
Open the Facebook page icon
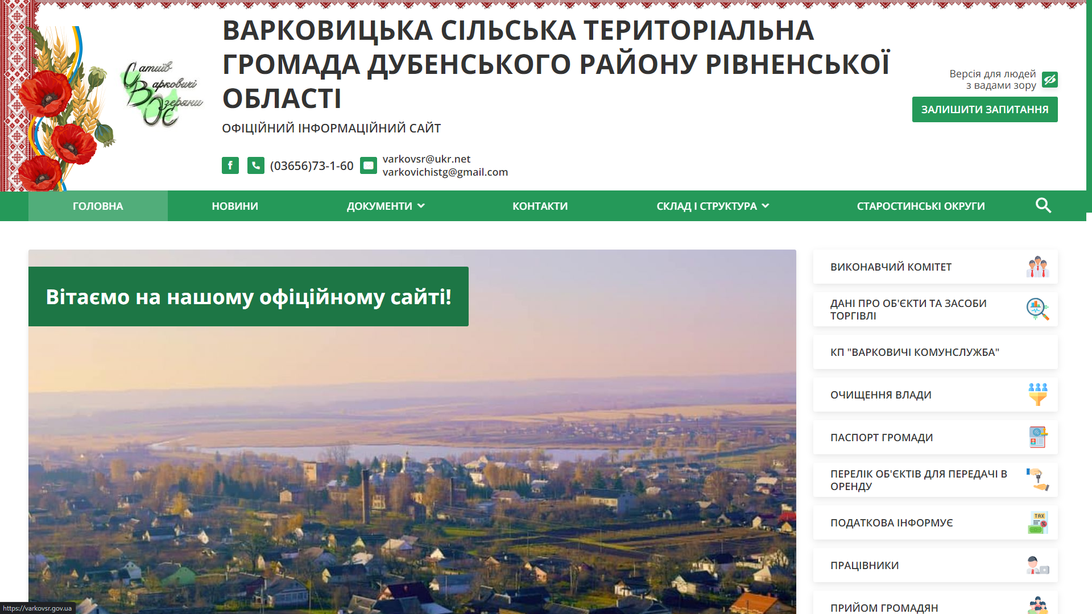point(230,165)
